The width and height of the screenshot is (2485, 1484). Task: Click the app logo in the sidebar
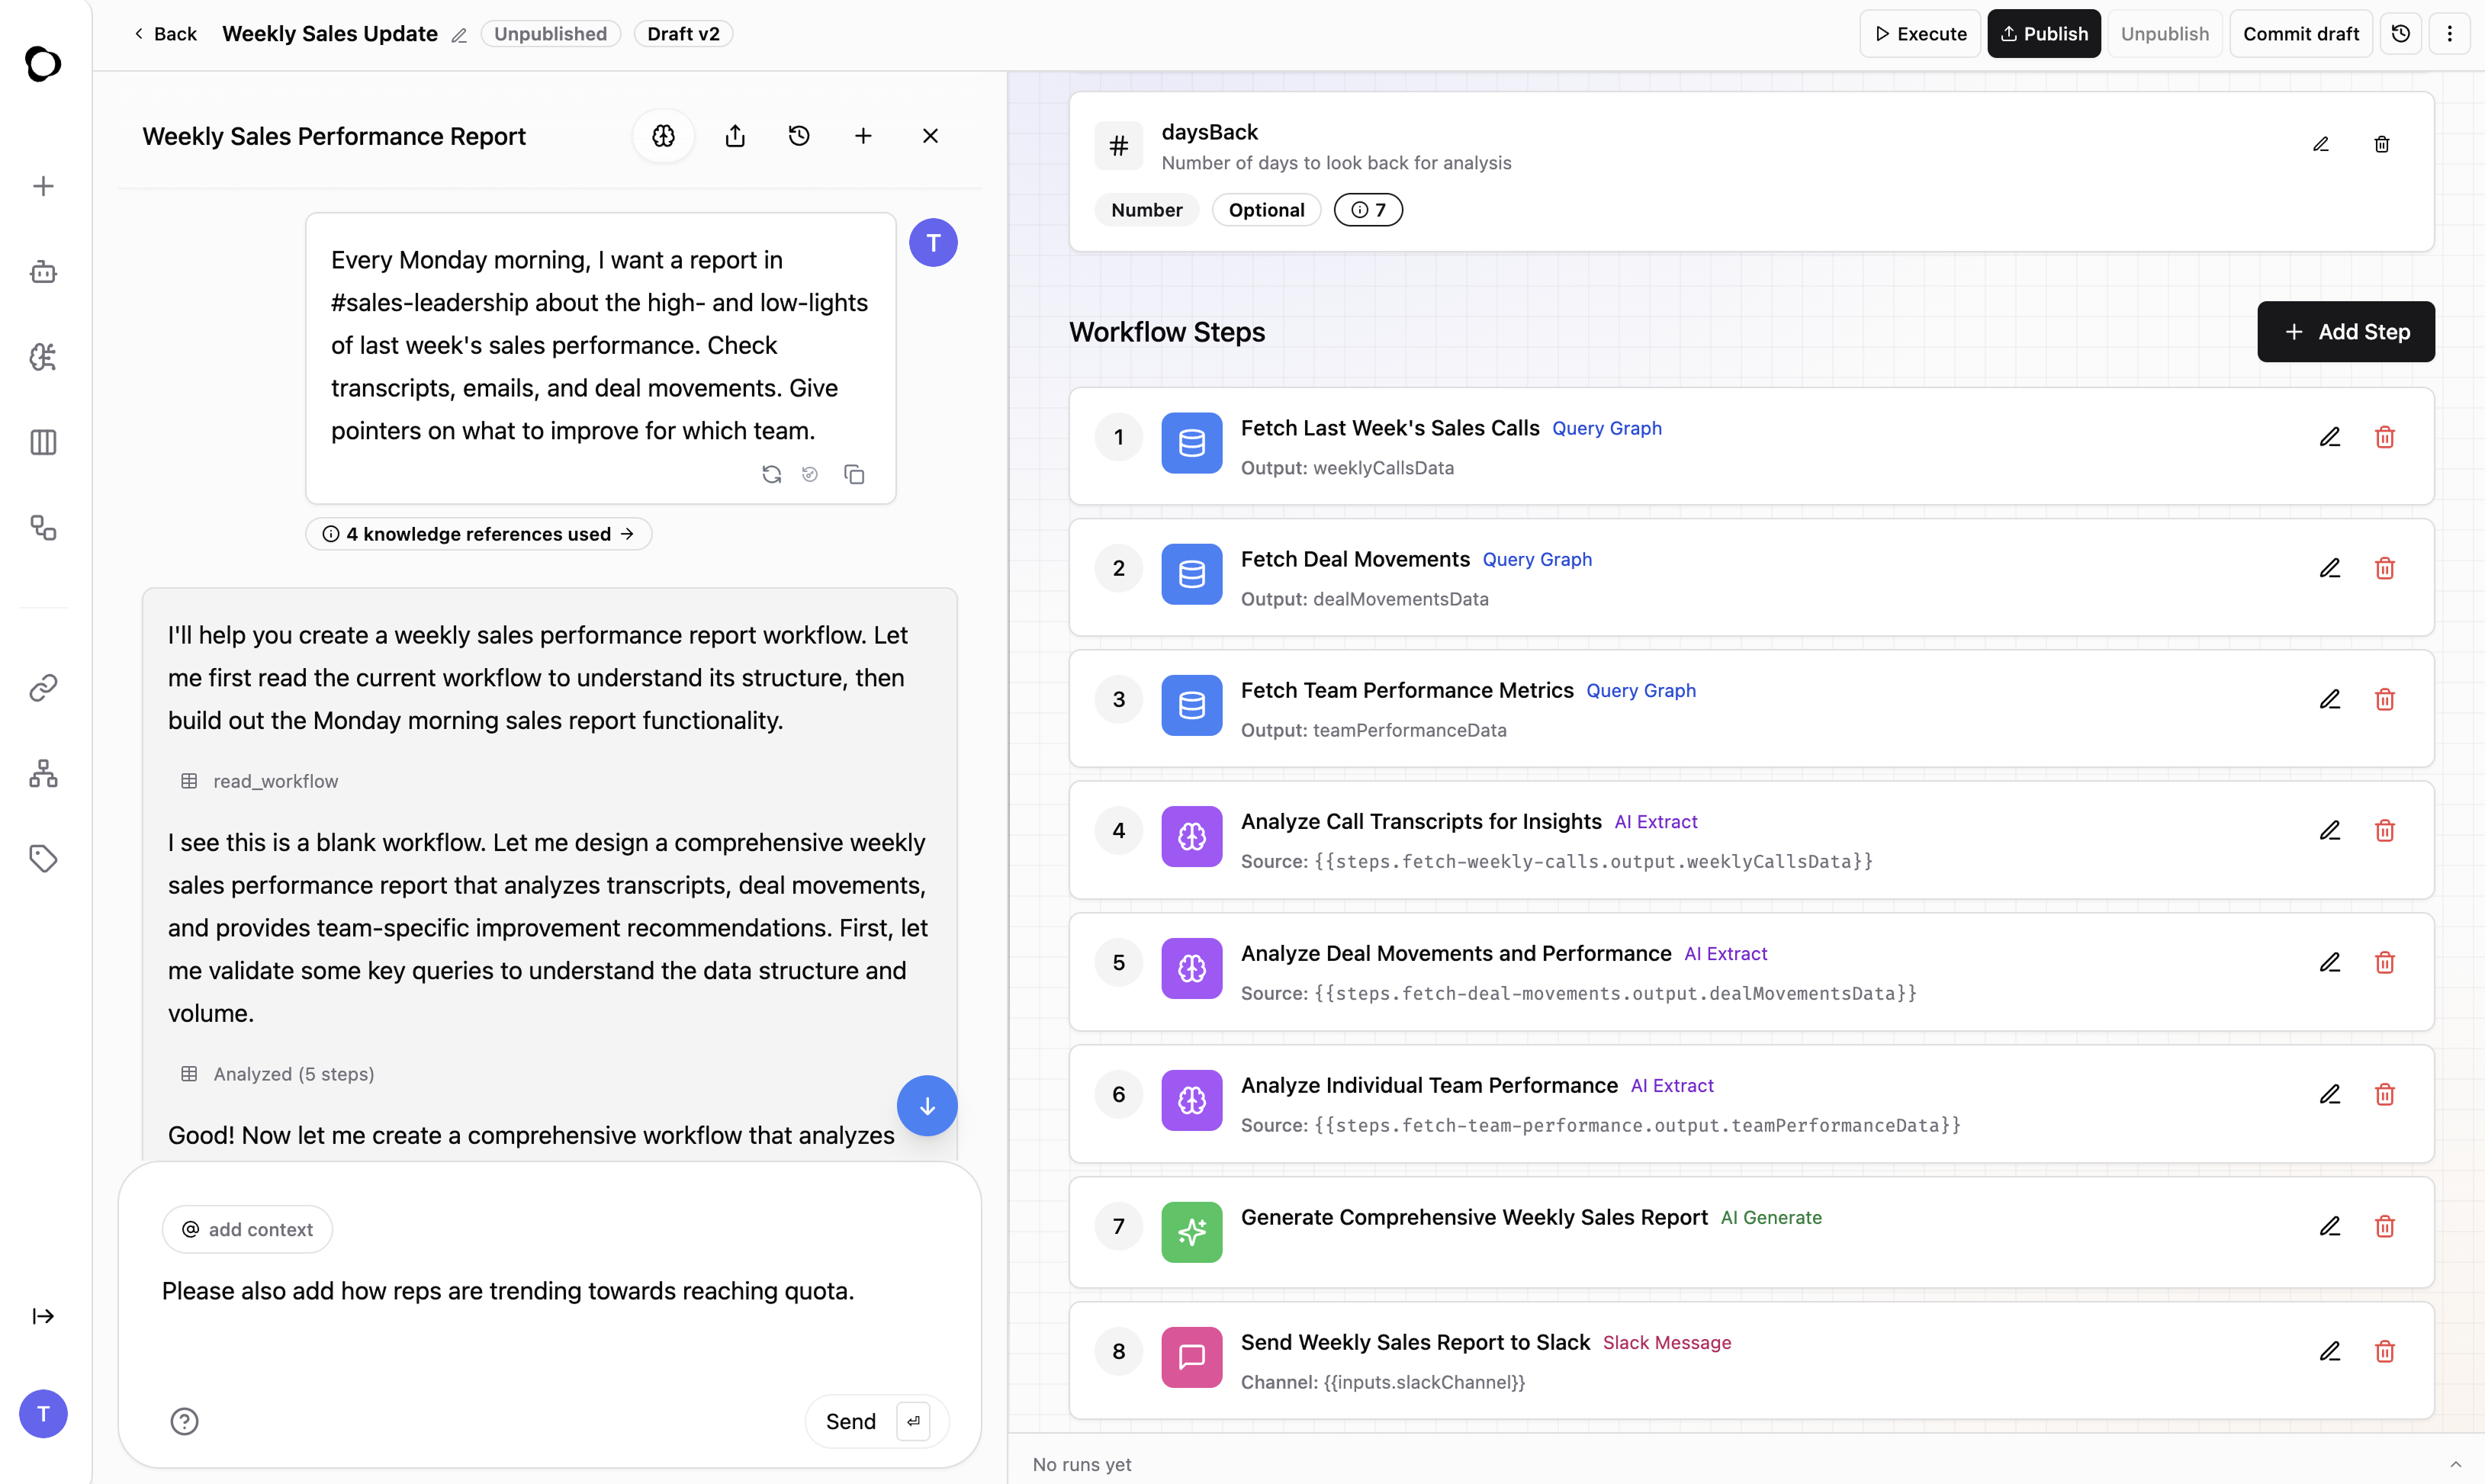coord(43,64)
